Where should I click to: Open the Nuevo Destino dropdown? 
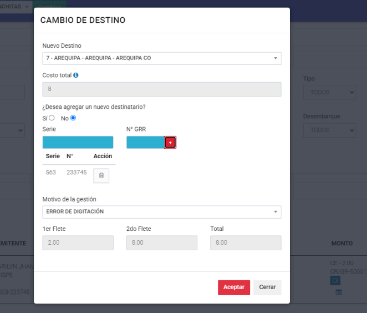(161, 58)
